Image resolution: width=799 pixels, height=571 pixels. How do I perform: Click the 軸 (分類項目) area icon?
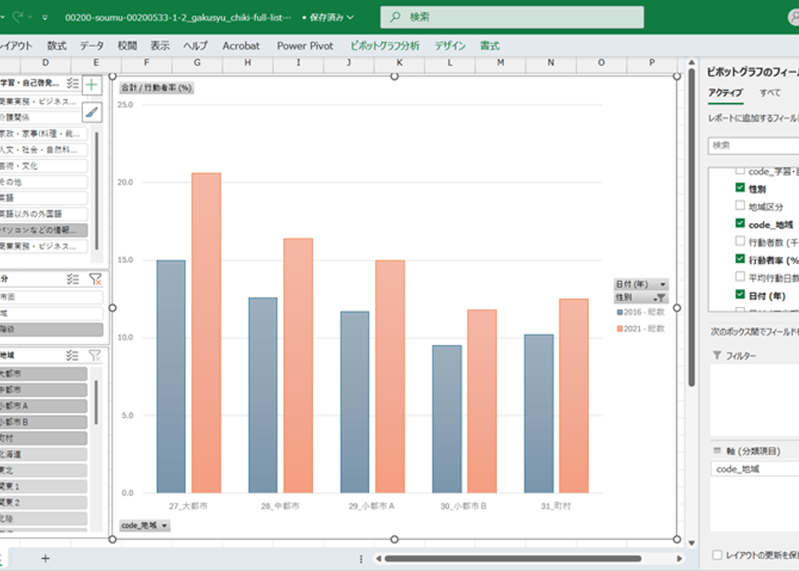click(717, 451)
